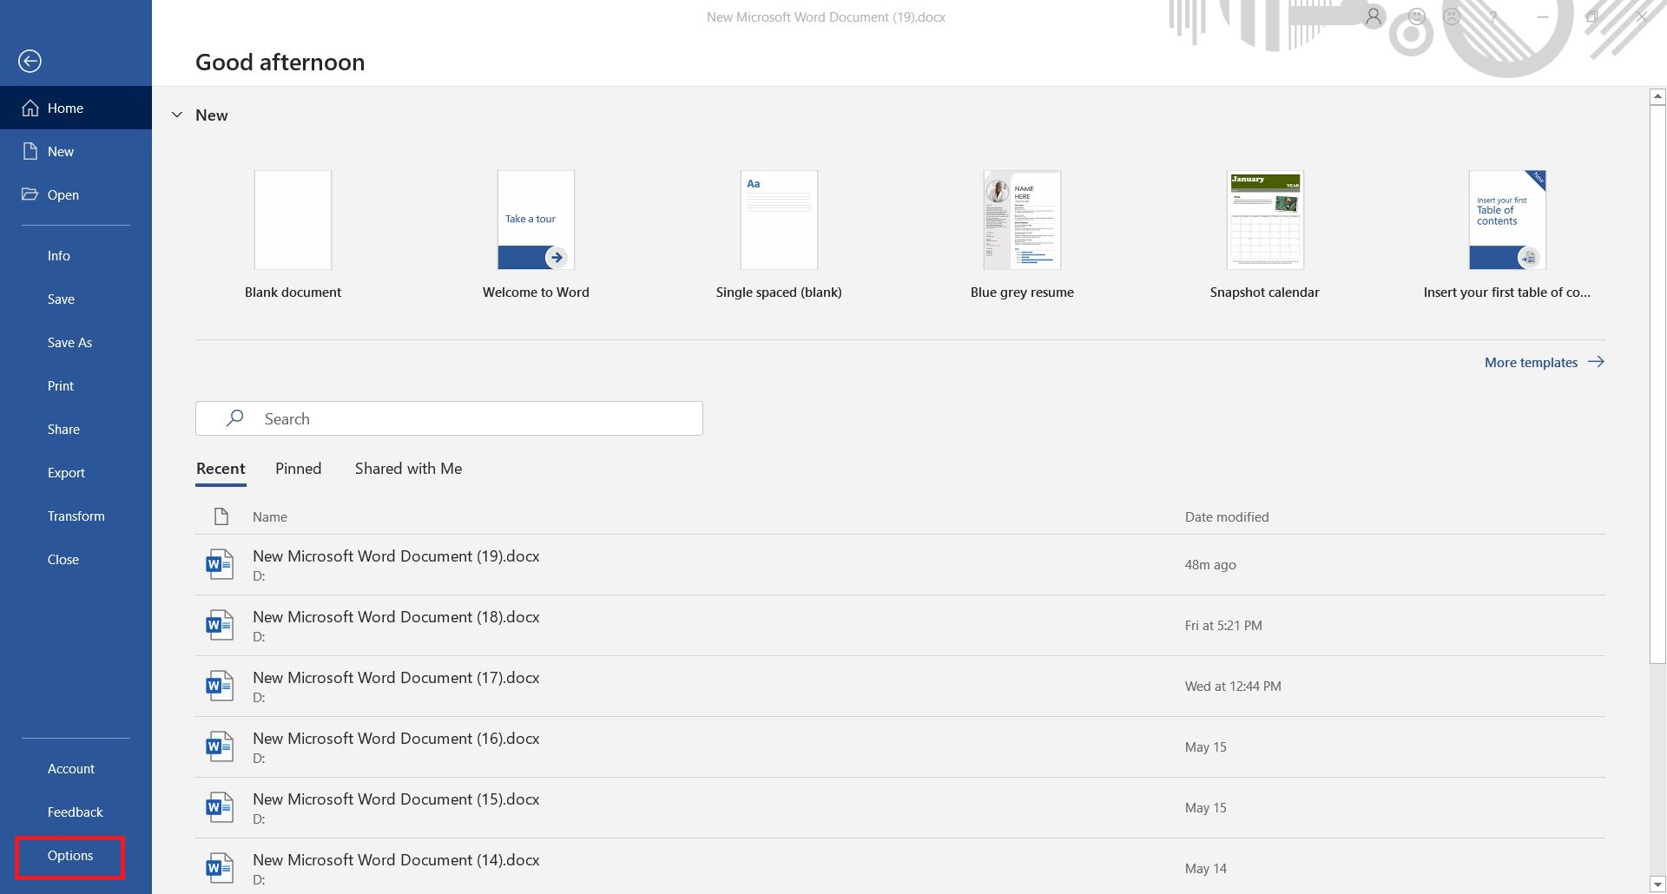Click the account profile icon in title bar

[1374, 16]
